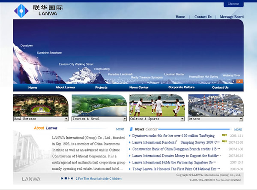
Task: Open the top Contact Us link
Action: [x=203, y=17]
